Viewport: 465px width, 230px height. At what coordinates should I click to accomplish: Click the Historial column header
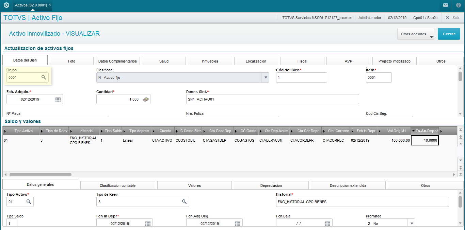[84, 131]
